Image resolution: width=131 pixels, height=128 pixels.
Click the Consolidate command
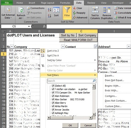(122, 13)
